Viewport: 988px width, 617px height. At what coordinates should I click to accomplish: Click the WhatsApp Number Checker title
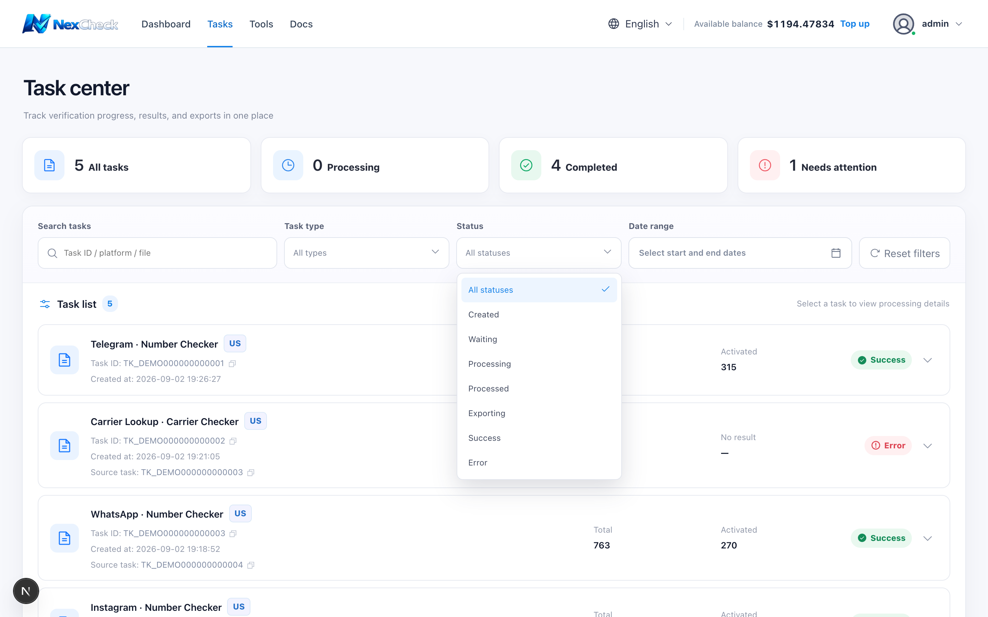pyautogui.click(x=157, y=515)
